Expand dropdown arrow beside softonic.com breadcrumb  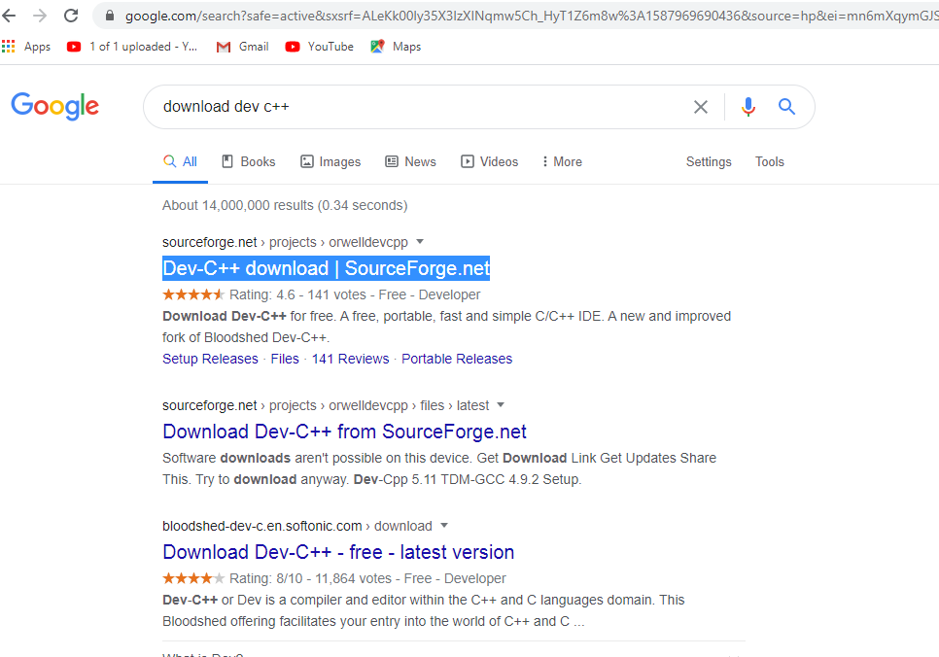point(444,525)
